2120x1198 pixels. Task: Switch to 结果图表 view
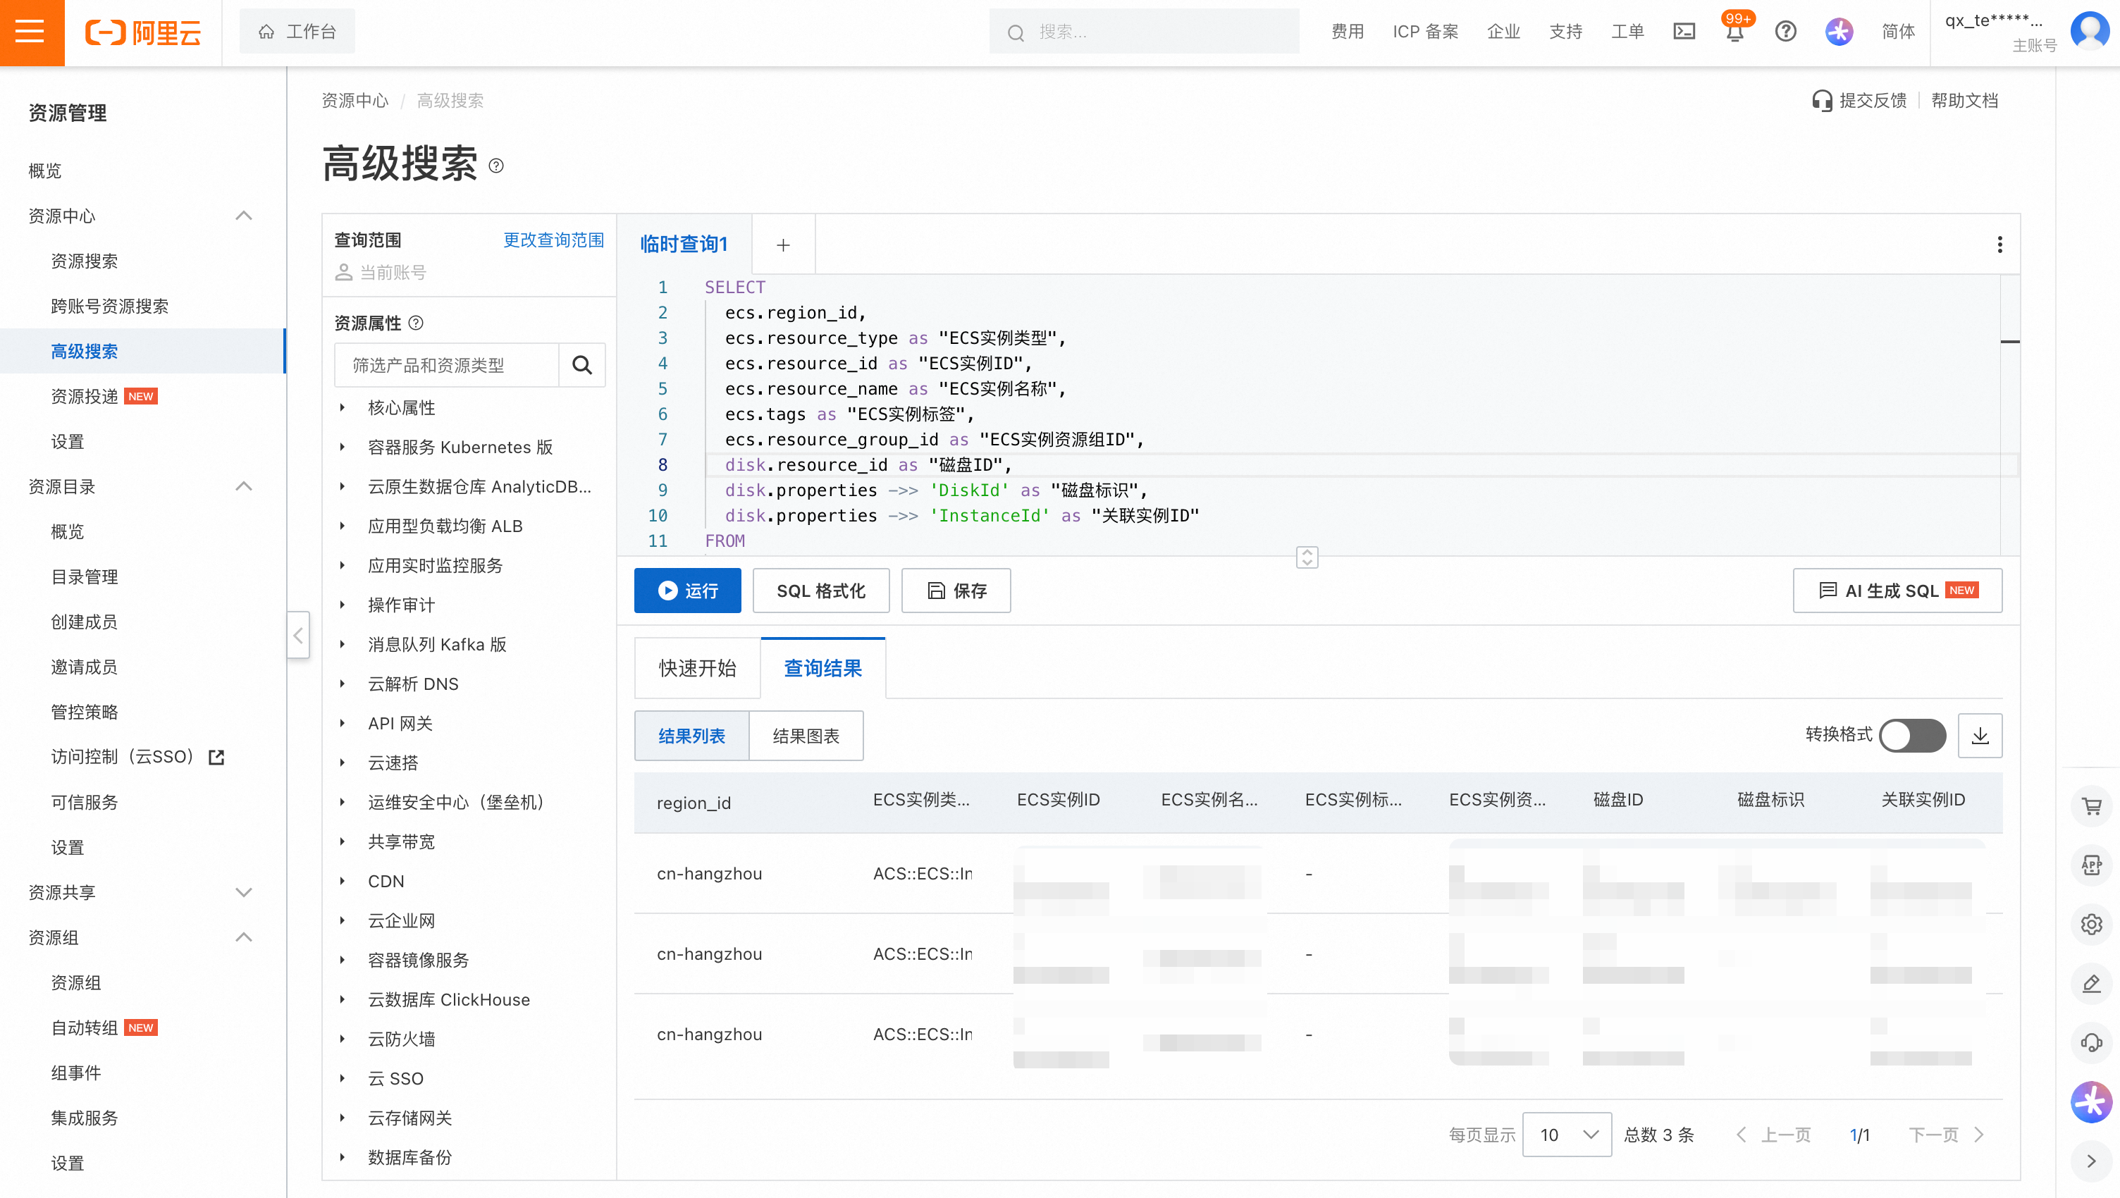tap(805, 736)
